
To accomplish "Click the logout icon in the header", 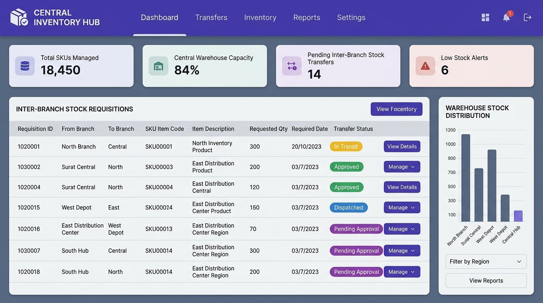I will coord(528,17).
